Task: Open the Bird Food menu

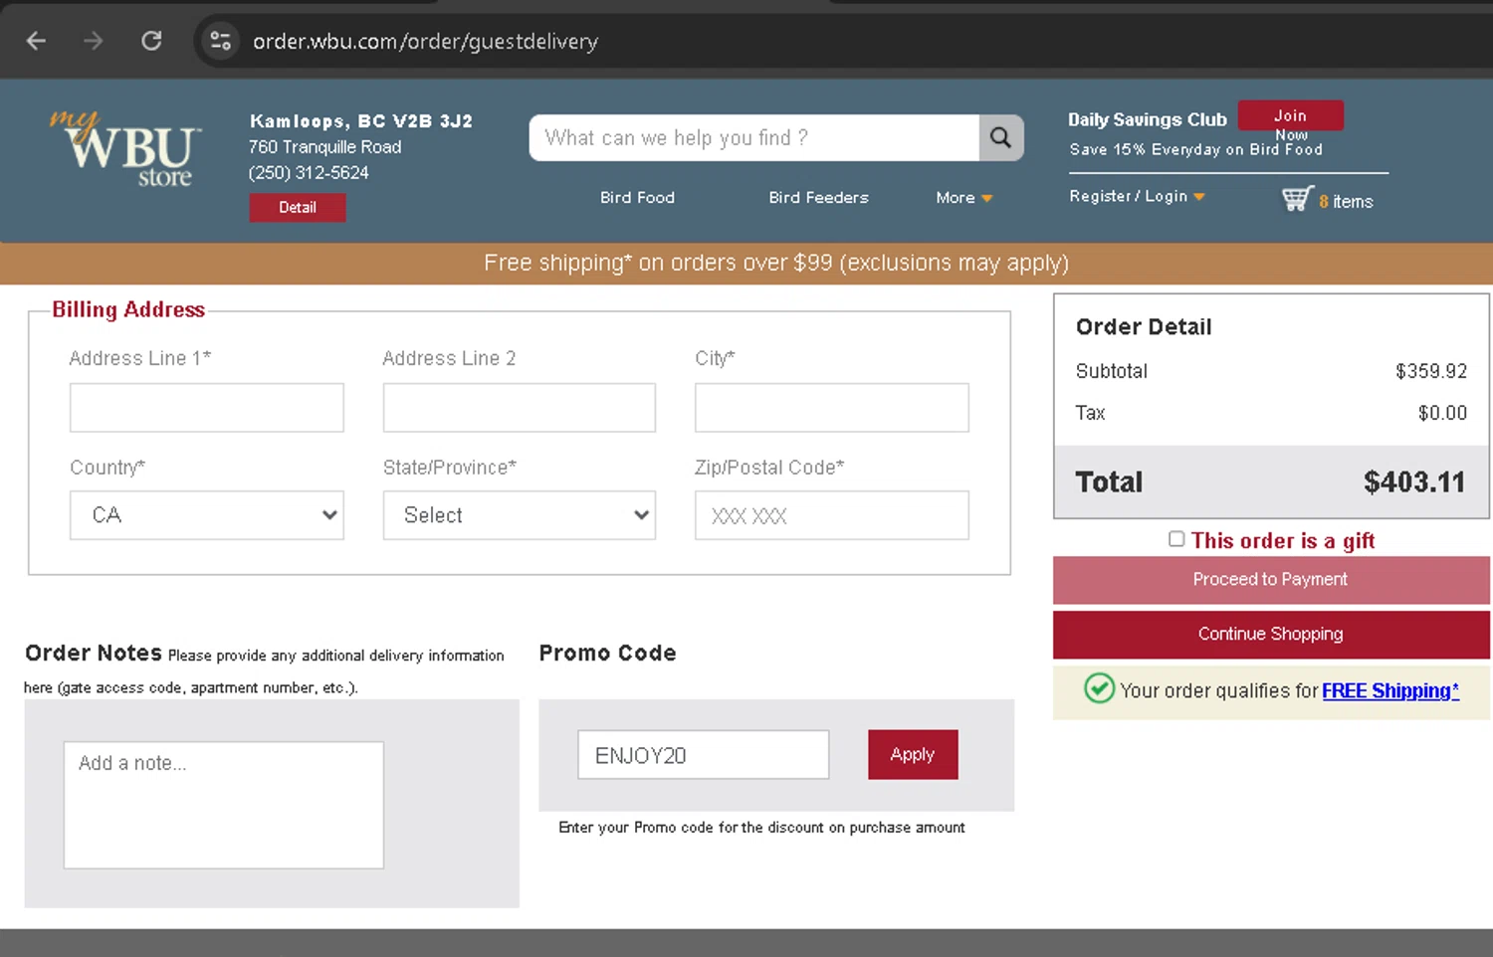Action: 637,197
